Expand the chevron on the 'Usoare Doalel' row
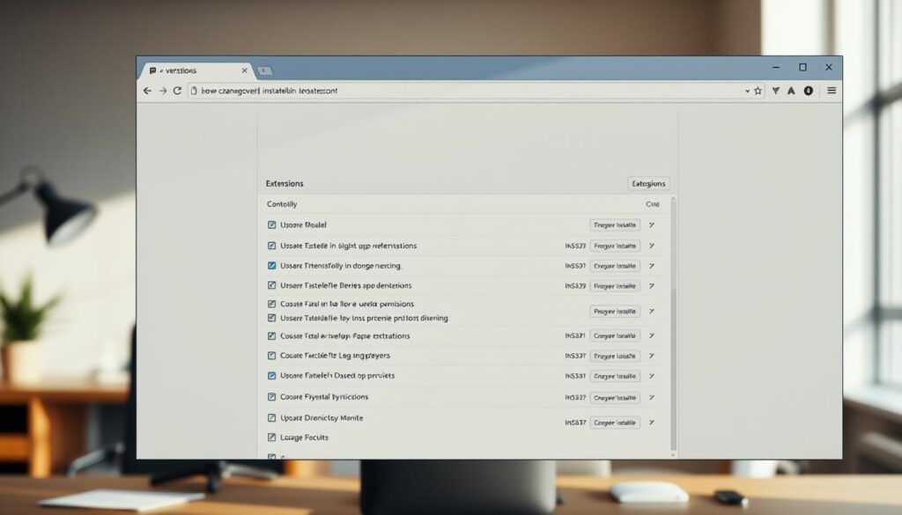902x515 pixels. click(x=652, y=225)
